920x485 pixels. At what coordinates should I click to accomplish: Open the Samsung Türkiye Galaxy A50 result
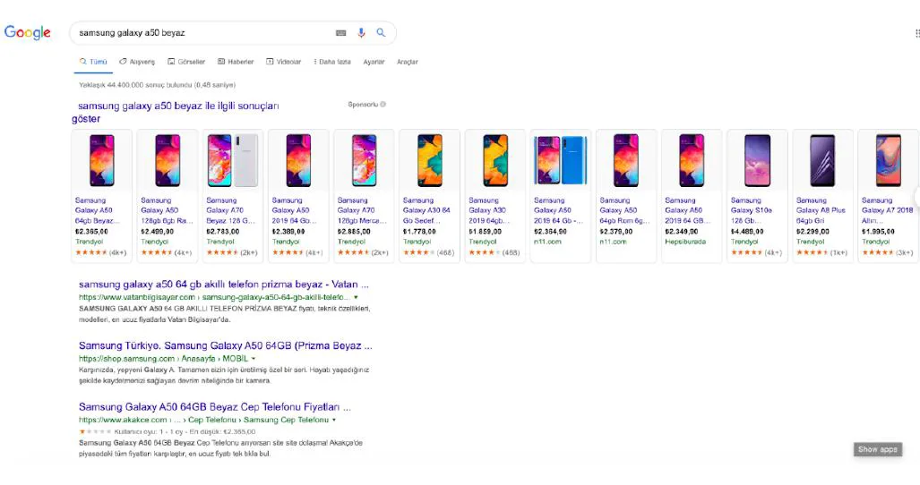pyautogui.click(x=226, y=345)
